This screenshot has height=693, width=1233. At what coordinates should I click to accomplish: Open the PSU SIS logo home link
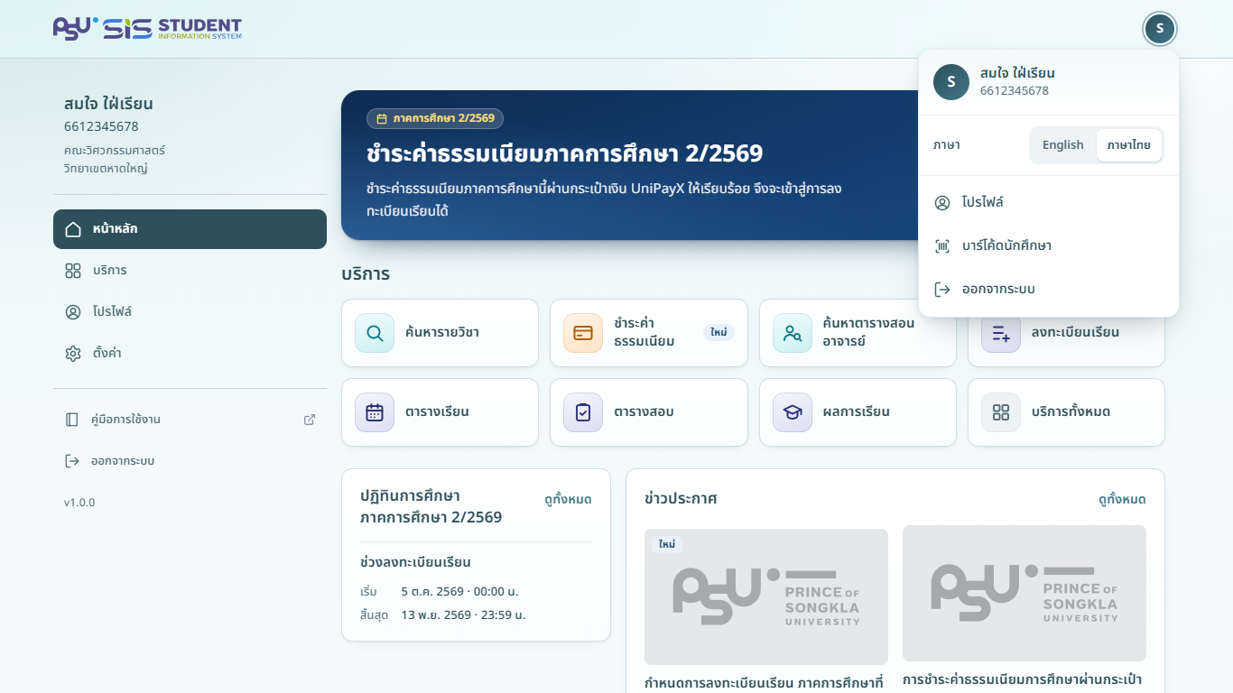click(x=147, y=29)
